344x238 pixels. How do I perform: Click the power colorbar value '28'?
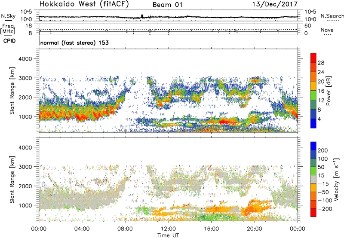[321, 63]
